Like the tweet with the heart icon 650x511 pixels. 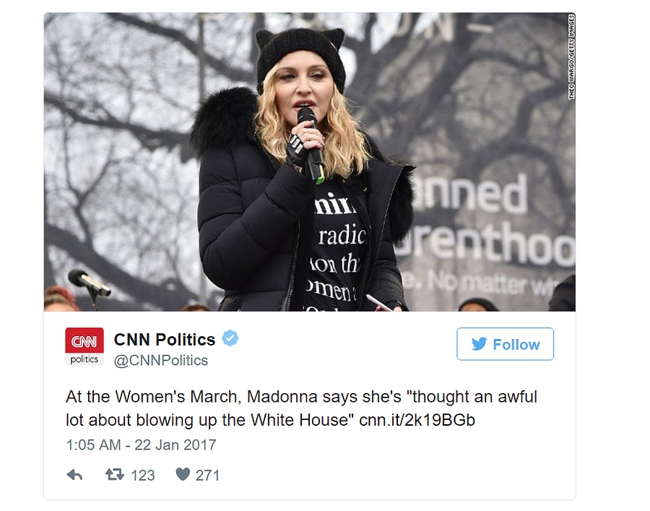[x=183, y=474]
